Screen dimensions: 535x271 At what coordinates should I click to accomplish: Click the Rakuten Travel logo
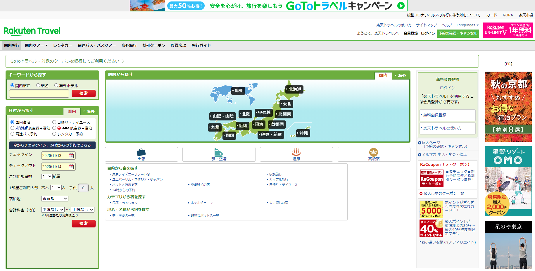coord(32,31)
